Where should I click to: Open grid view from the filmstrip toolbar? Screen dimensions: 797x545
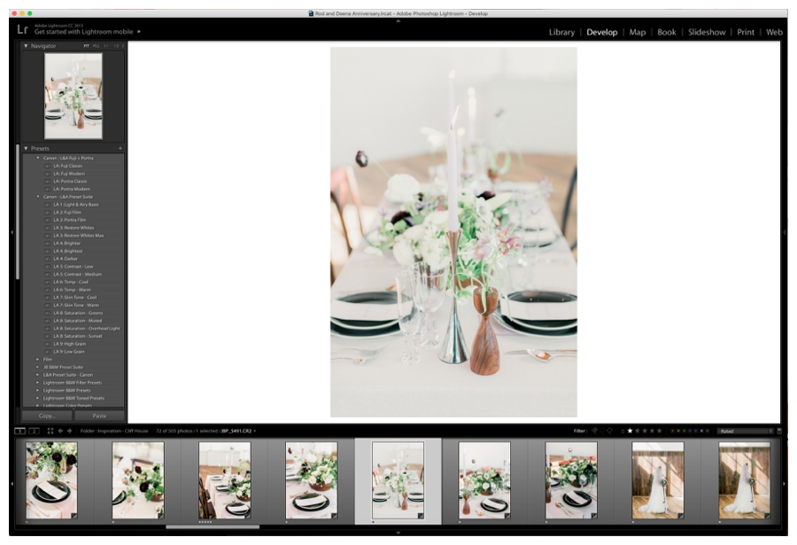[50, 431]
